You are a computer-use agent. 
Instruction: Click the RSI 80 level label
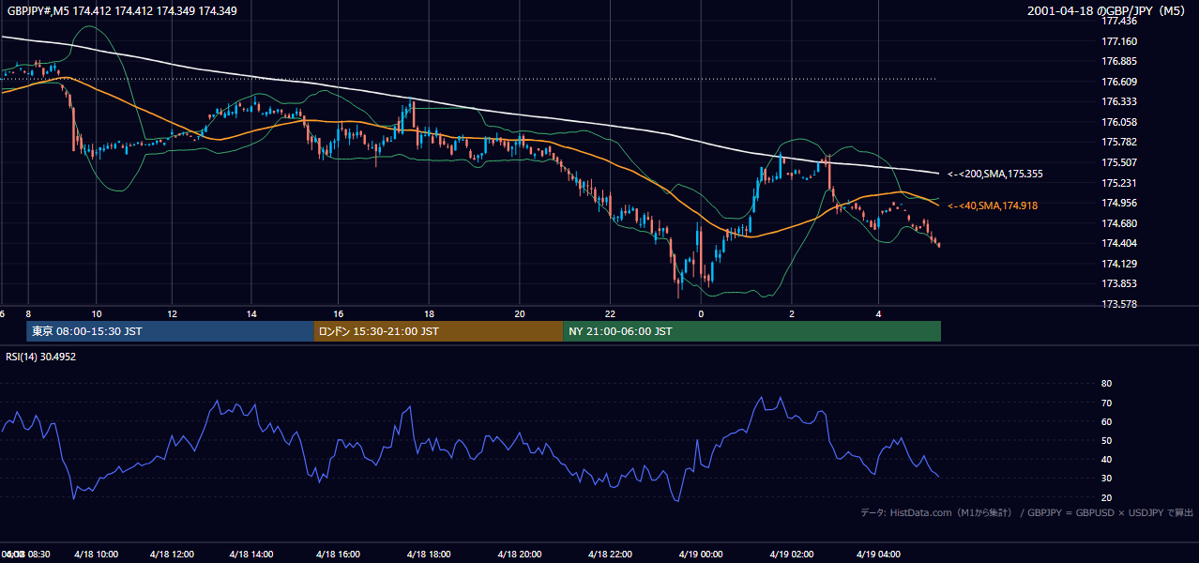[1106, 384]
